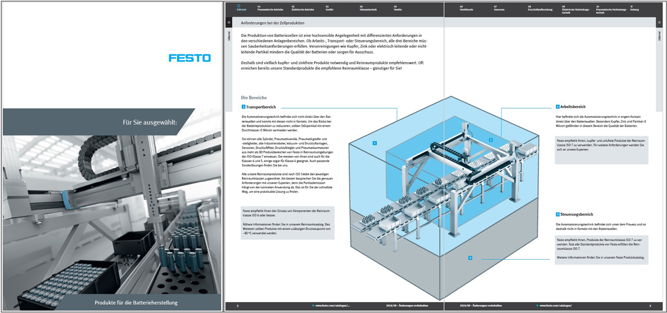
Task: Open chapter 04 Vakuumtechnik
Action: pyautogui.click(x=368, y=8)
